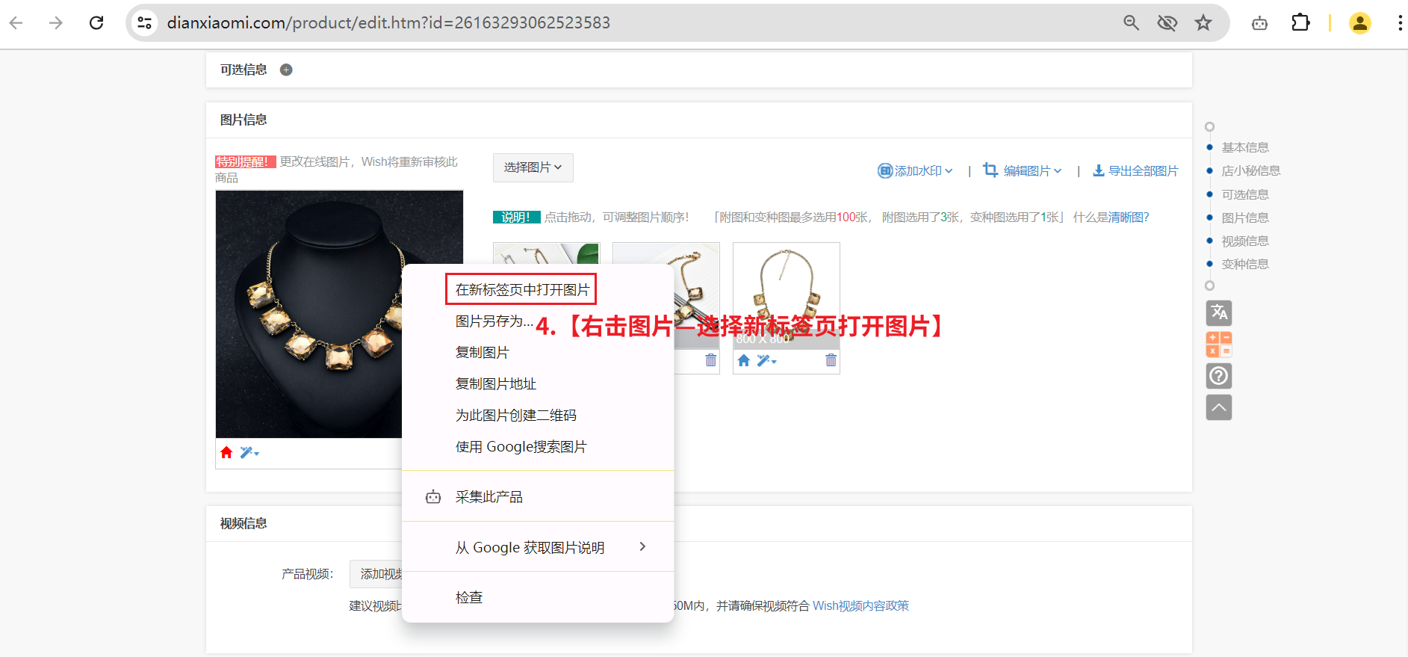The height and width of the screenshot is (657, 1408).
Task: Jump to 基本信息 in the side navigation
Action: pyautogui.click(x=1245, y=148)
